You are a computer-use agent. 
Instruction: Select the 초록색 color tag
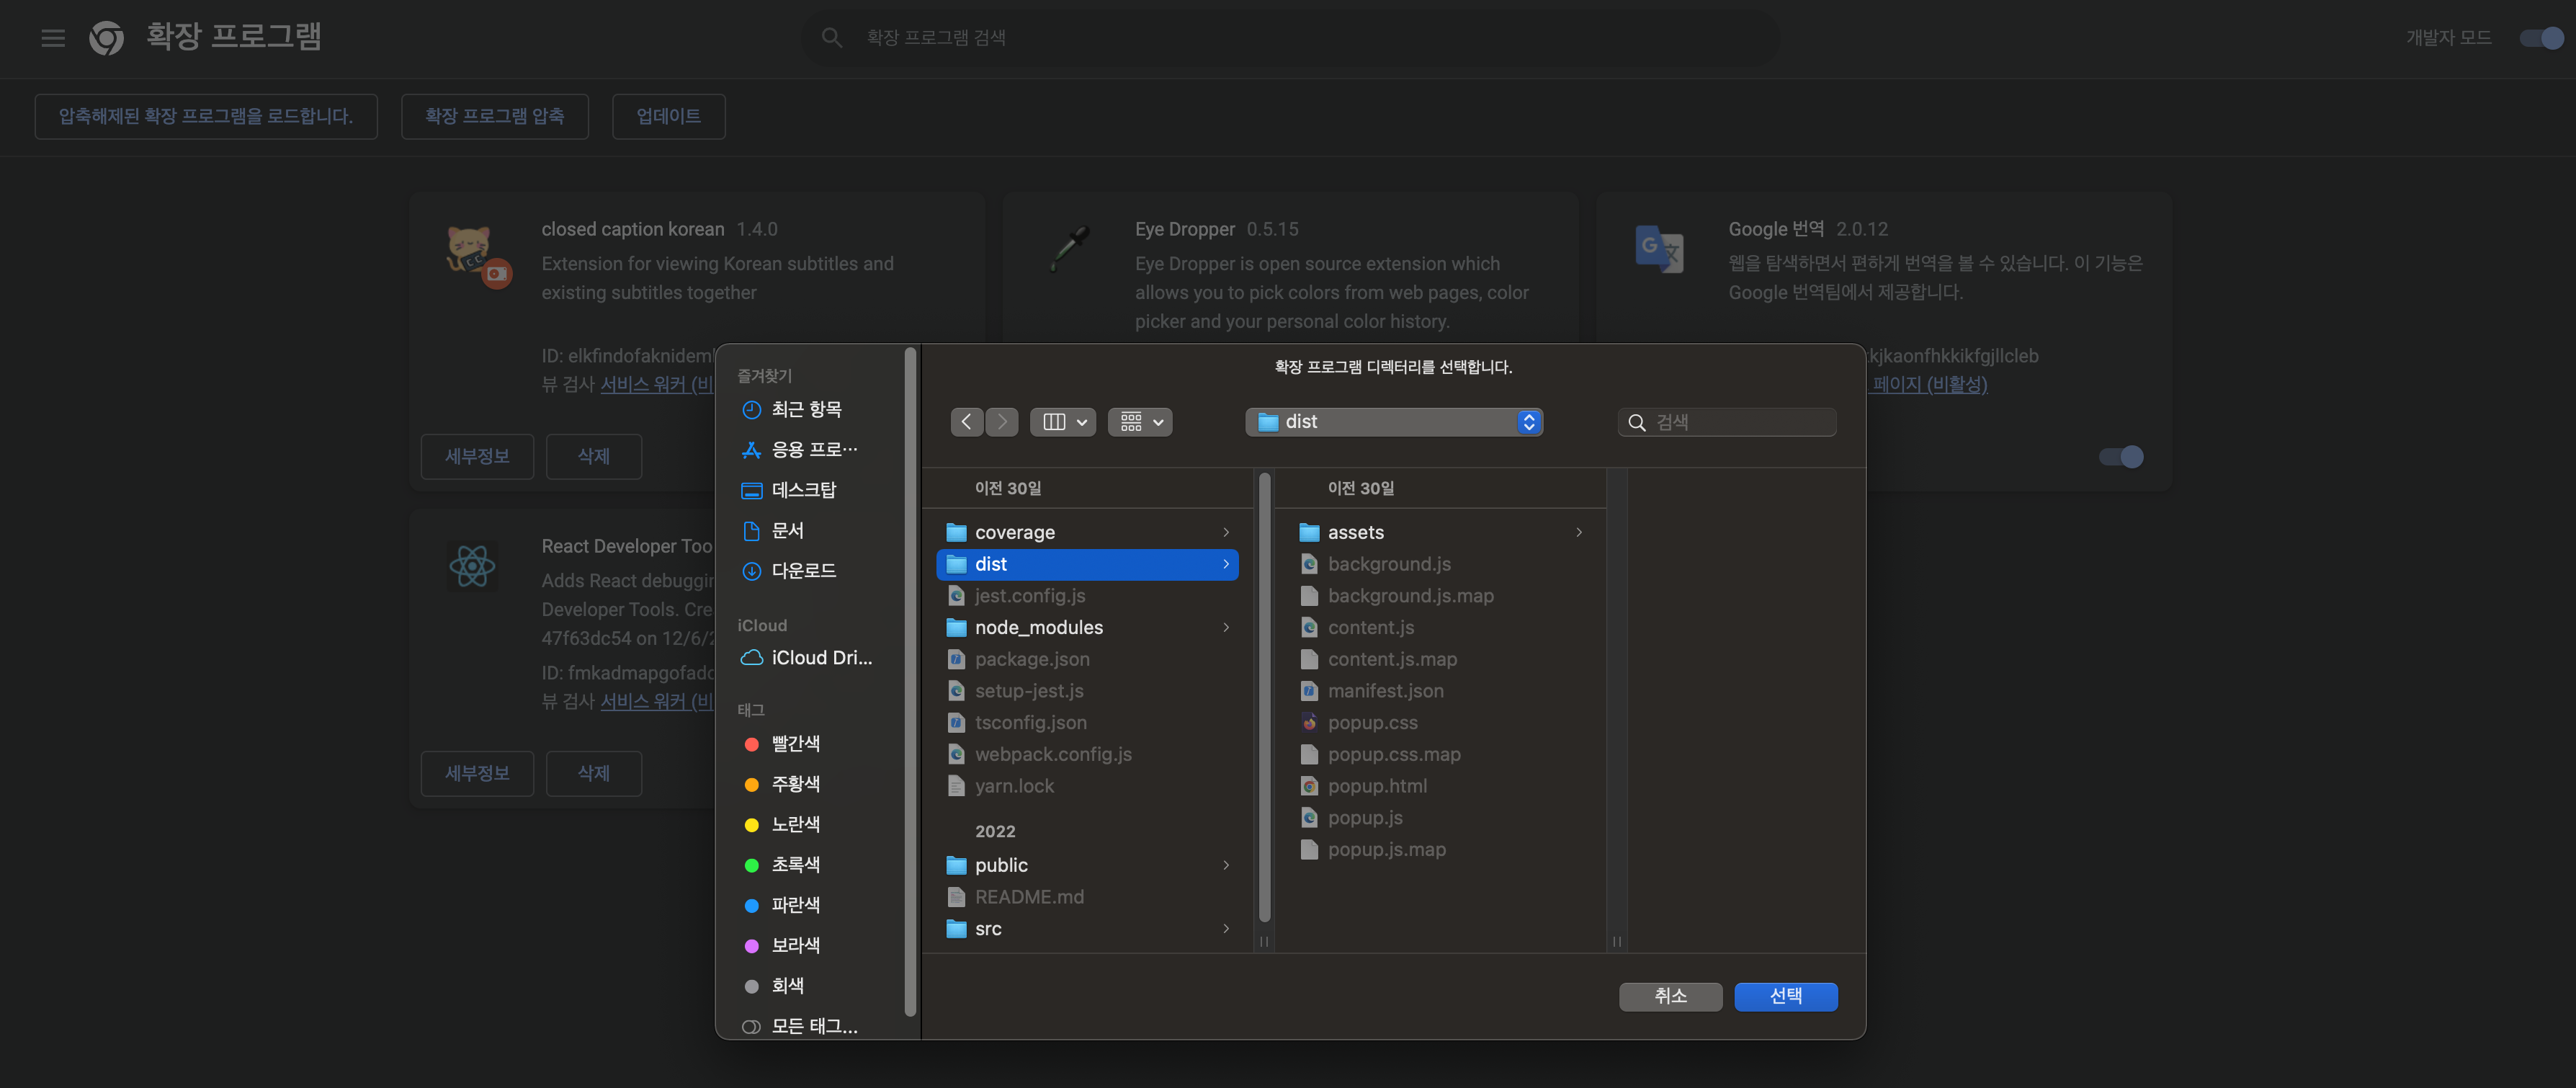[x=794, y=863]
